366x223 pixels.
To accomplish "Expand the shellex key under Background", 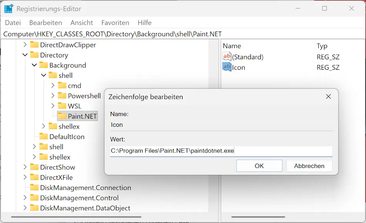I will (x=44, y=126).
